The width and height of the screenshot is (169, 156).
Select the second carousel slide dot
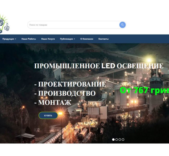[x=116, y=140]
